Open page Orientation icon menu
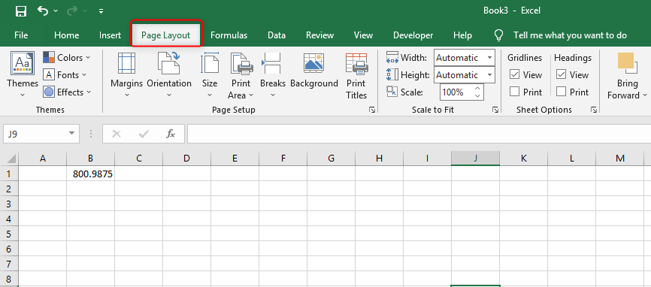Screen dimensions: 651x287 tap(168, 62)
